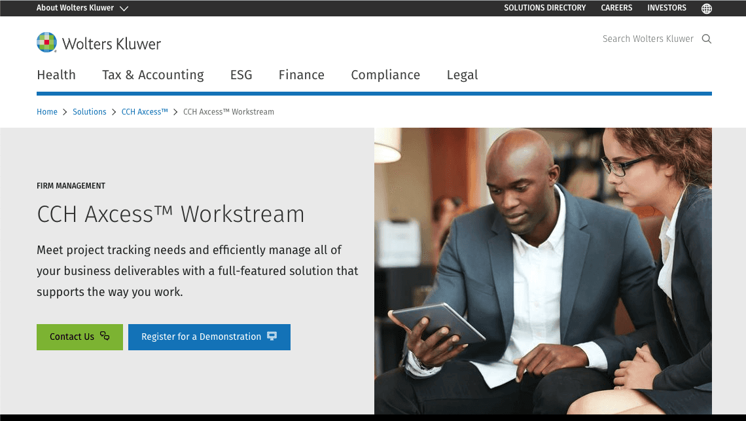Click the FIRM MANAGEMENT label
Screen dimensions: 746x421
click(x=71, y=186)
